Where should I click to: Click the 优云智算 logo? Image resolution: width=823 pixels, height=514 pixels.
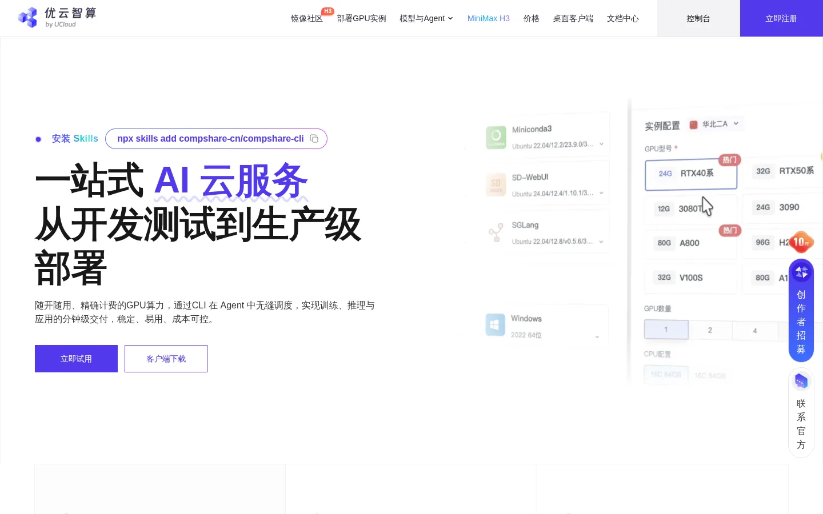[x=57, y=18]
